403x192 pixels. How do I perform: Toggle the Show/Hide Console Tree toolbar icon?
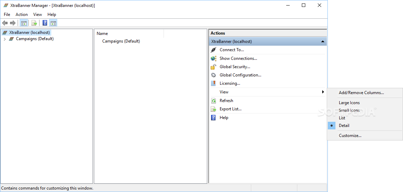[24, 23]
